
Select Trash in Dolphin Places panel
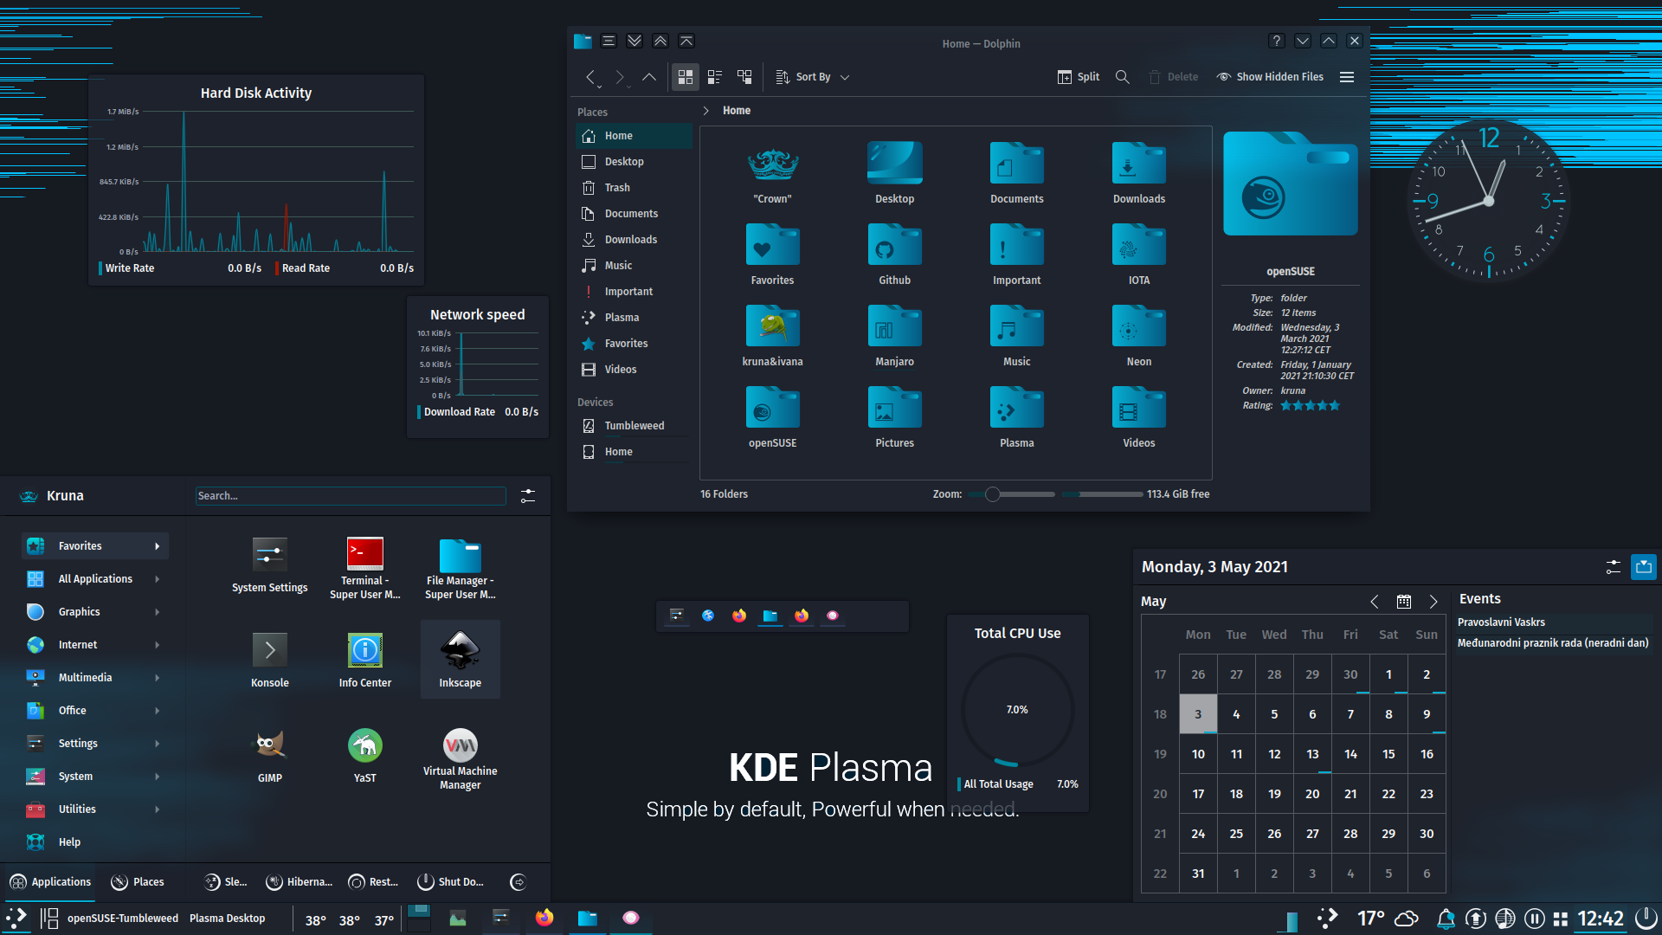pos(635,188)
